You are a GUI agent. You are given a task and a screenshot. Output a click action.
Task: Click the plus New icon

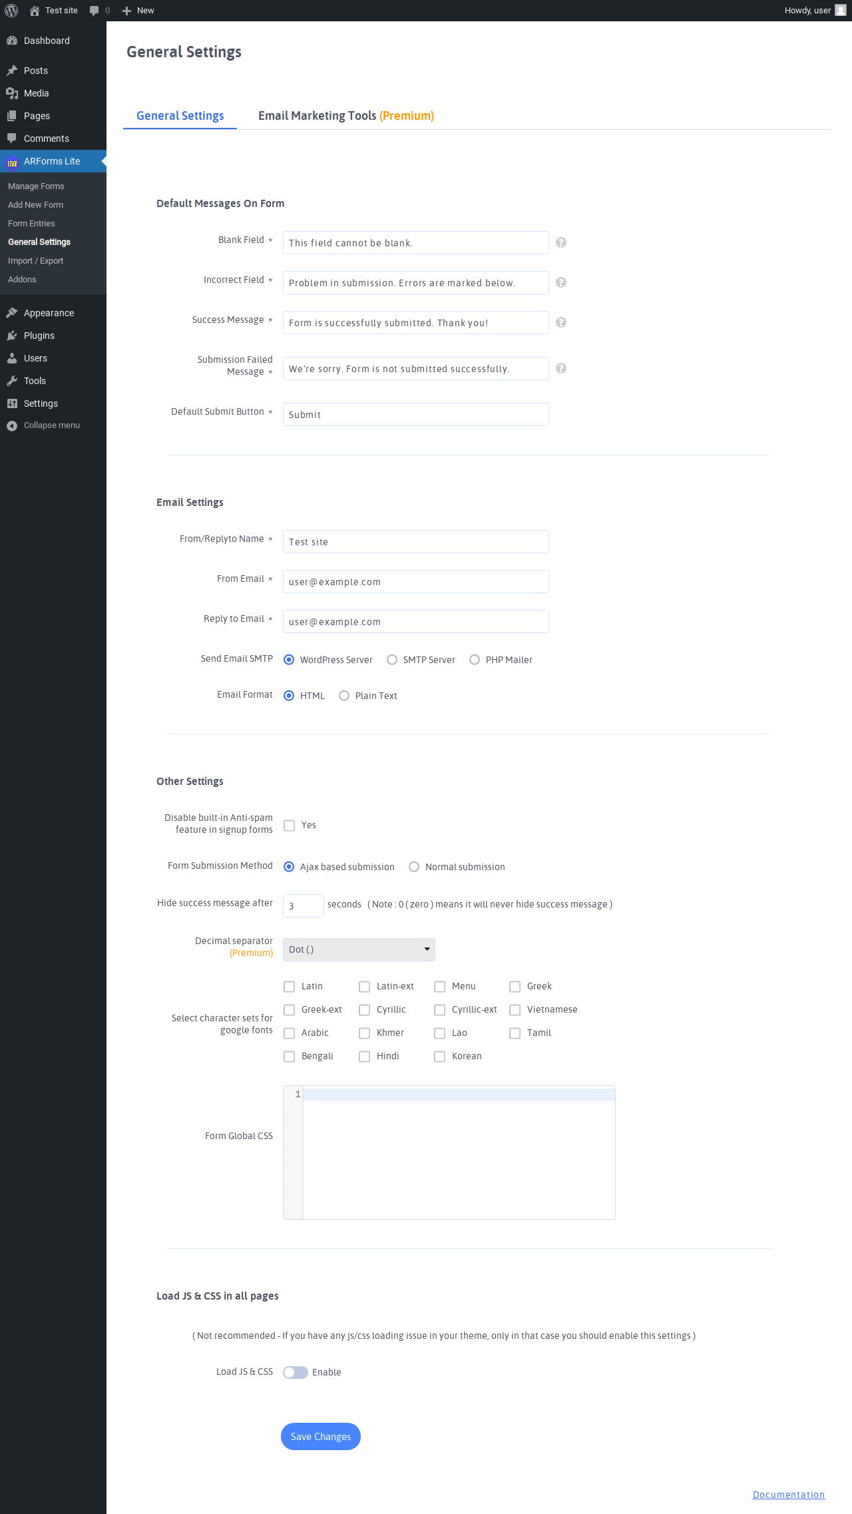(x=126, y=11)
